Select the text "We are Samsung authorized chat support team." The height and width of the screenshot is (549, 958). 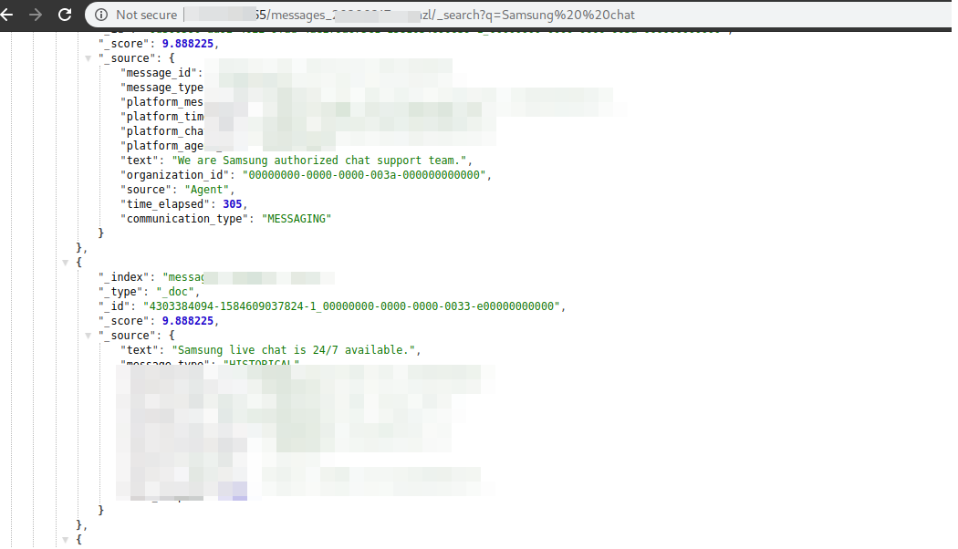[x=320, y=161]
